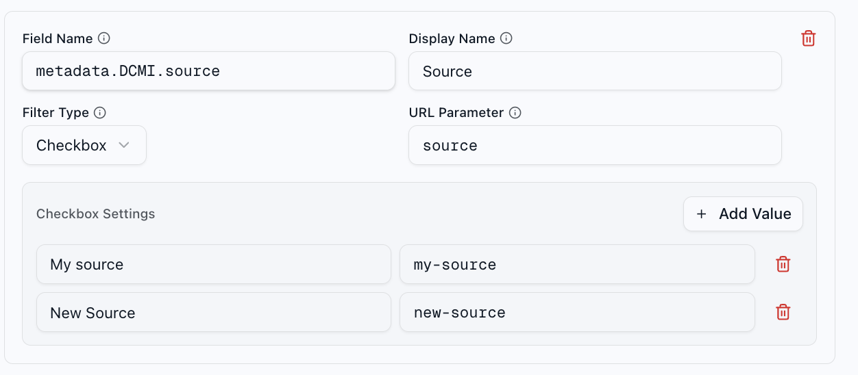Show info tooltip next to Display Name
This screenshot has width=858, height=375.
(x=506, y=38)
